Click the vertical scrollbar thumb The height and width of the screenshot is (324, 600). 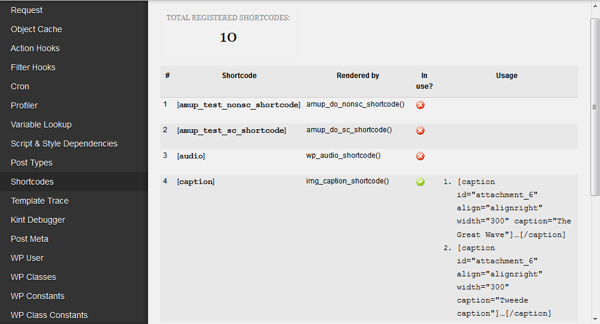[x=595, y=107]
